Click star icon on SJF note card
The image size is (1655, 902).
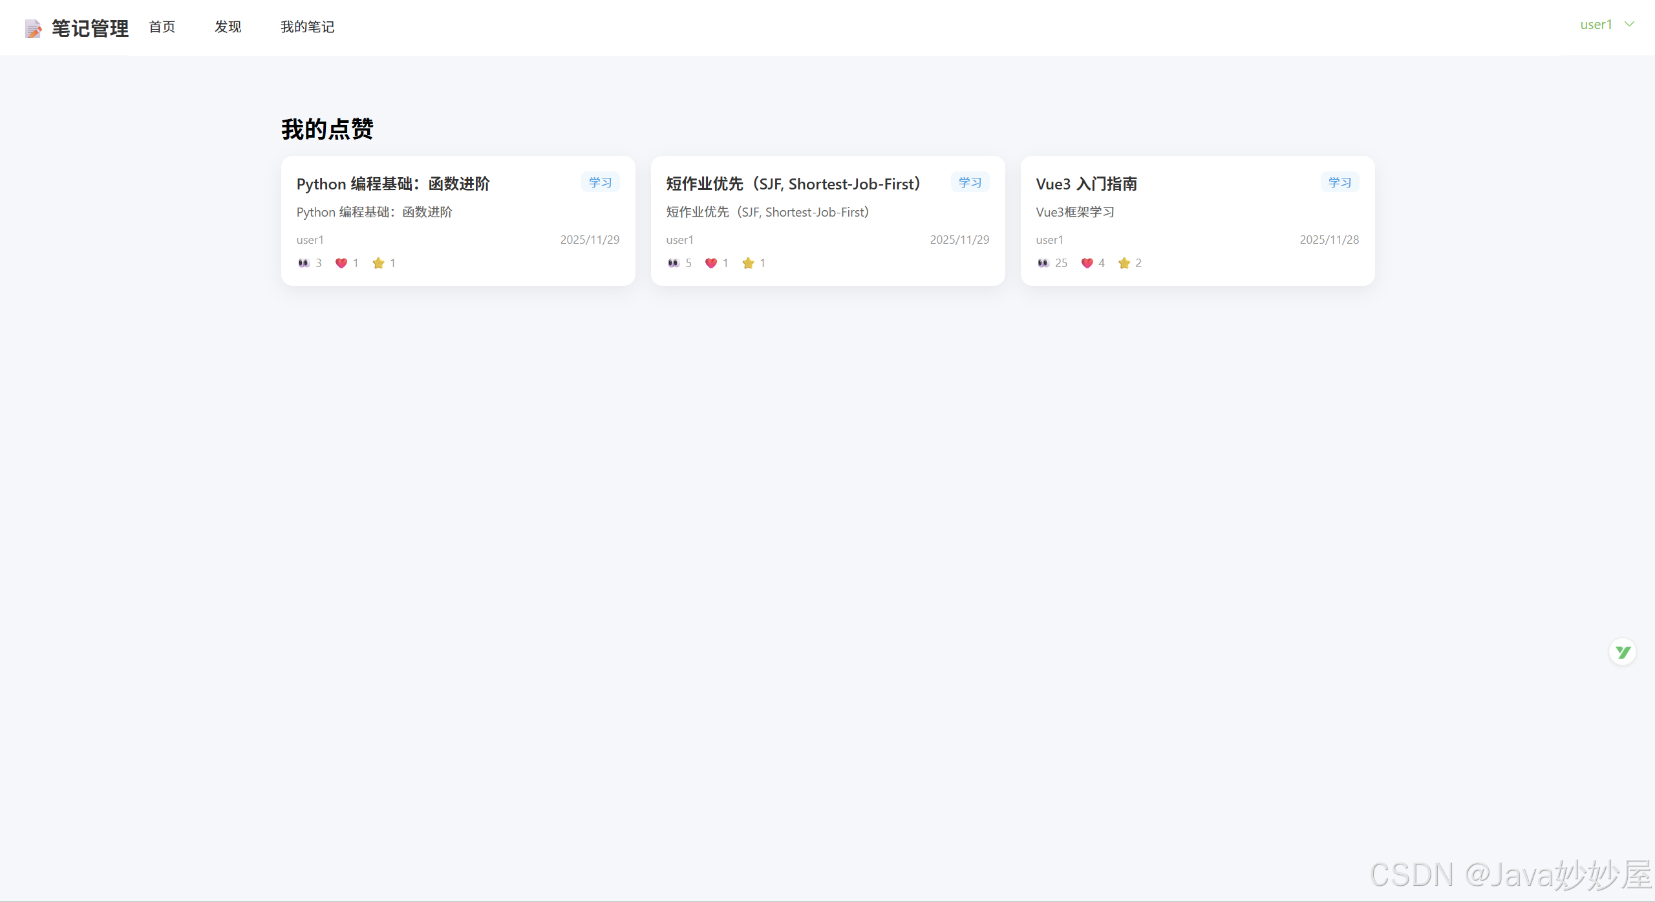tap(749, 263)
